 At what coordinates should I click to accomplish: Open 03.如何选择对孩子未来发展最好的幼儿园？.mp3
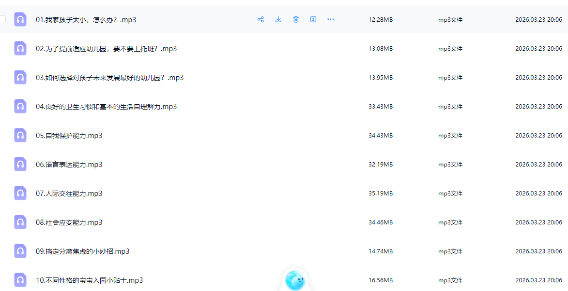click(109, 78)
